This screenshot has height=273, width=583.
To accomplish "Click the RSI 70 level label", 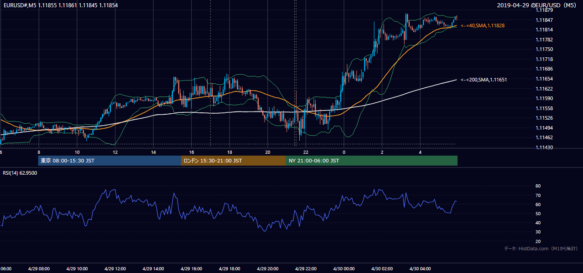I will (x=538, y=195).
